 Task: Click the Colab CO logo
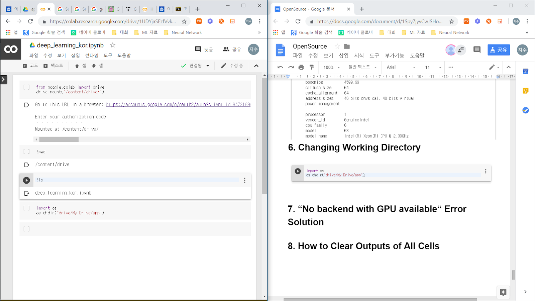click(11, 49)
